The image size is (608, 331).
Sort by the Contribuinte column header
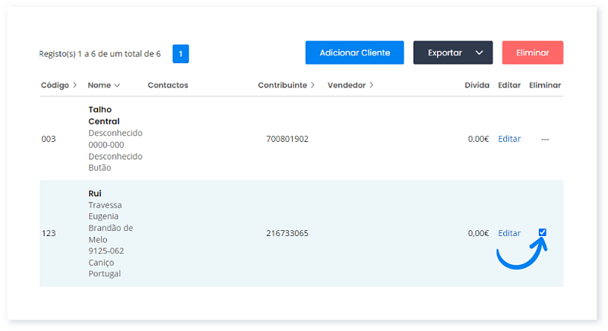(286, 85)
